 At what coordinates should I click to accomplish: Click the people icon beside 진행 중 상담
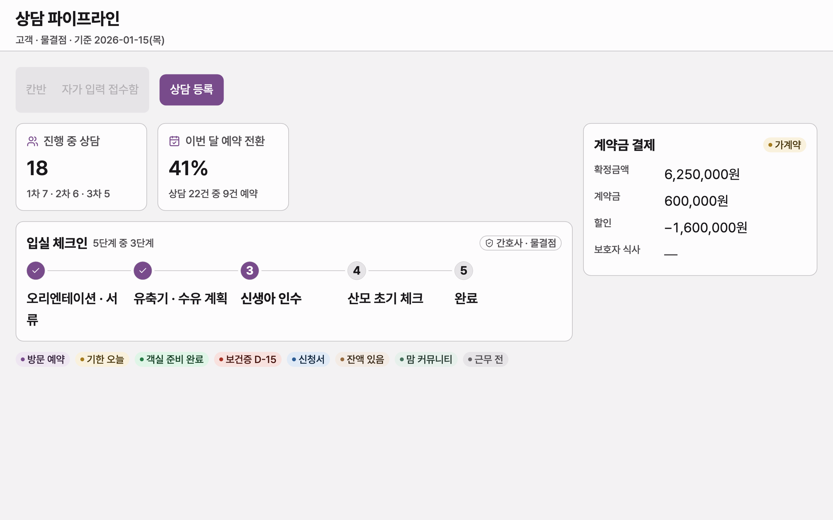(32, 141)
